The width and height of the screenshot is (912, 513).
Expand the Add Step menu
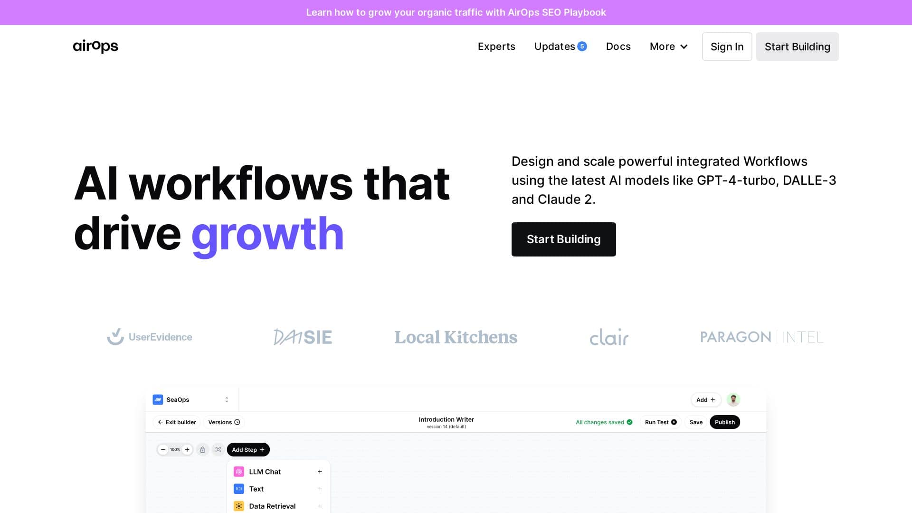coord(247,449)
